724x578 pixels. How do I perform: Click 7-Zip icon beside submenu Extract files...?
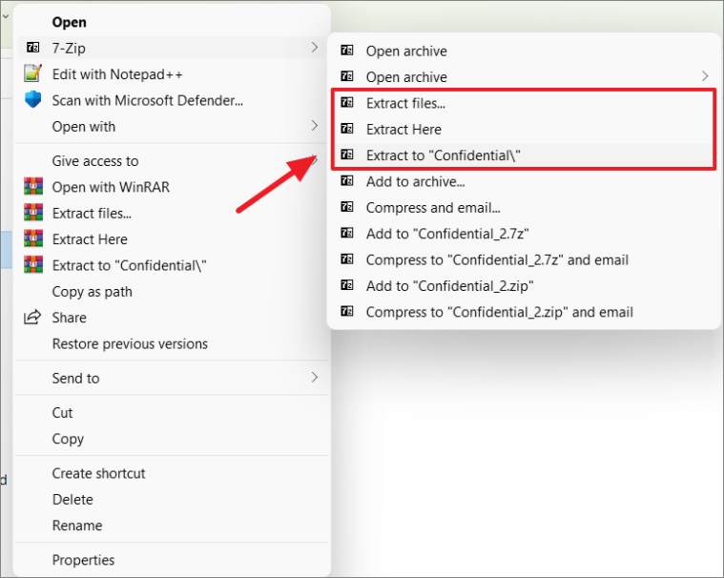(x=347, y=102)
